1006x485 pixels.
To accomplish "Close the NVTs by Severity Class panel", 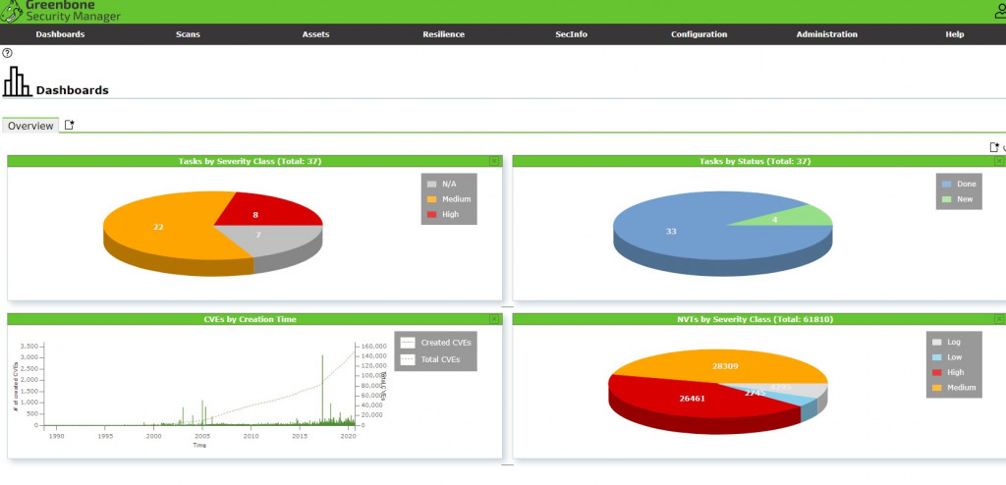I will coord(999,319).
